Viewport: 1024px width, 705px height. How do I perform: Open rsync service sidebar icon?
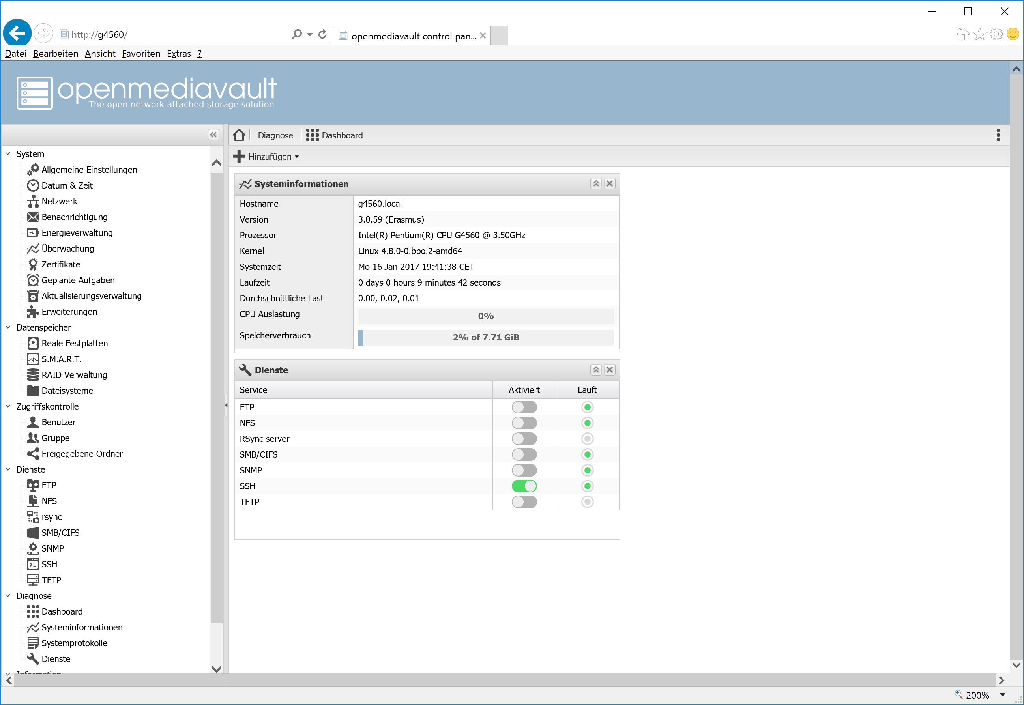coord(33,517)
